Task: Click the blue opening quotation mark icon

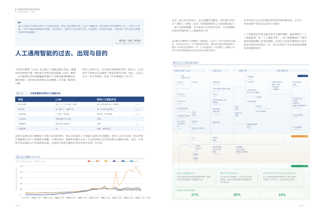Action: coord(19,22)
